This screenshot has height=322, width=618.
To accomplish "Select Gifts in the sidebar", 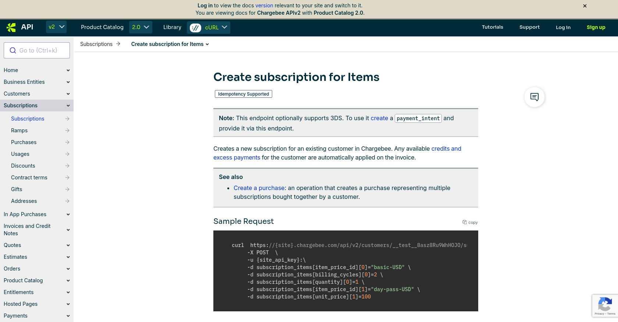I will pos(17,189).
